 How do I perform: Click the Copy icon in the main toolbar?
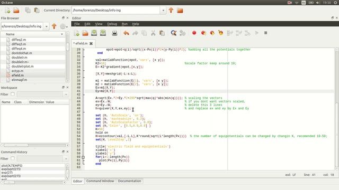[x=28, y=10]
